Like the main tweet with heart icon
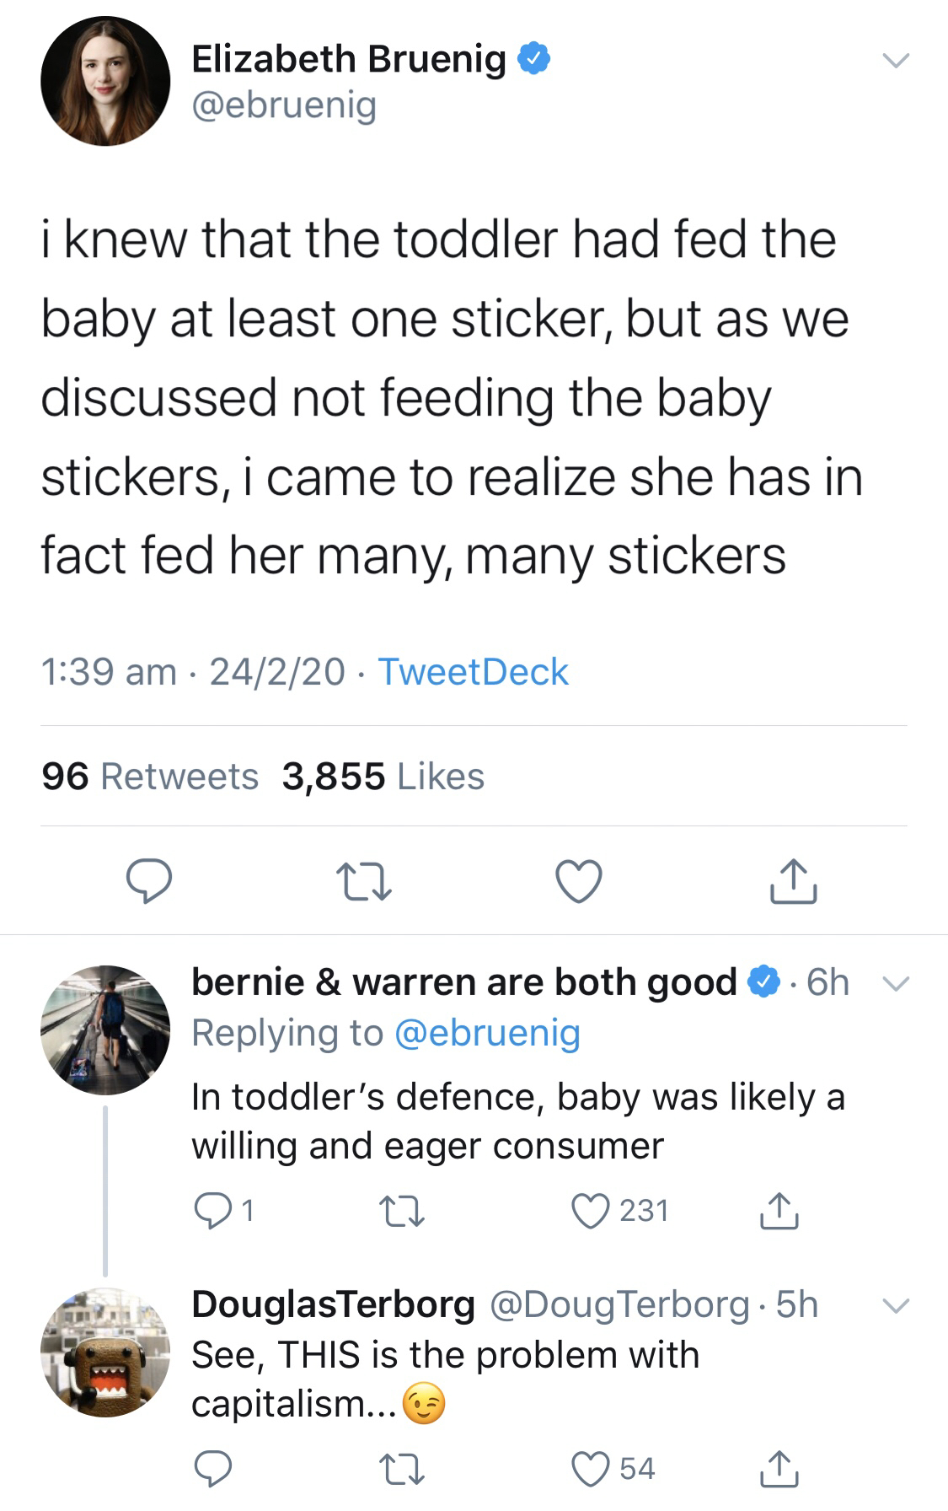Image resolution: width=948 pixels, height=1511 pixels. coord(579,881)
